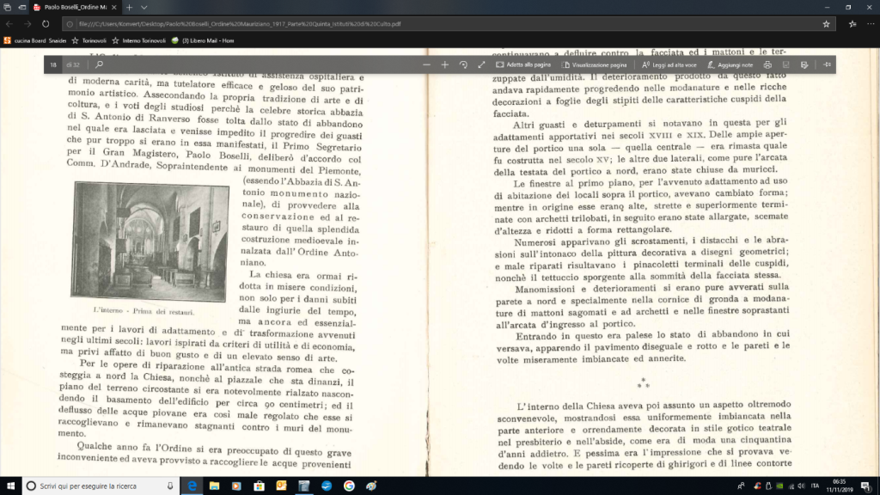Open the Torinovoli bookmark

[x=89, y=40]
